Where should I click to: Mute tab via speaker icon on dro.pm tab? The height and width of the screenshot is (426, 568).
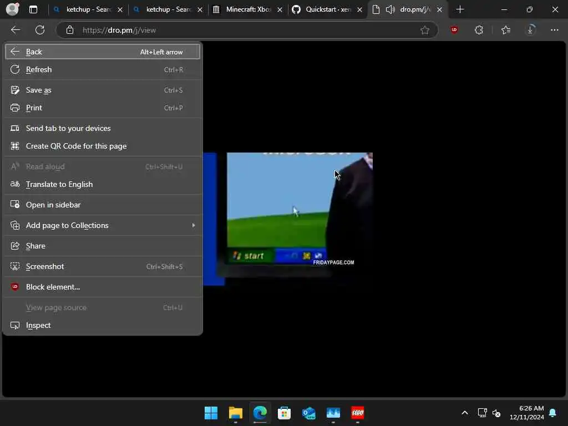pos(390,9)
